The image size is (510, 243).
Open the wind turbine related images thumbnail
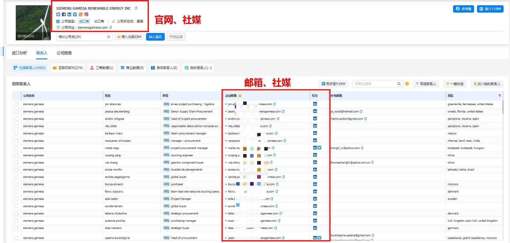pyautogui.click(x=33, y=22)
